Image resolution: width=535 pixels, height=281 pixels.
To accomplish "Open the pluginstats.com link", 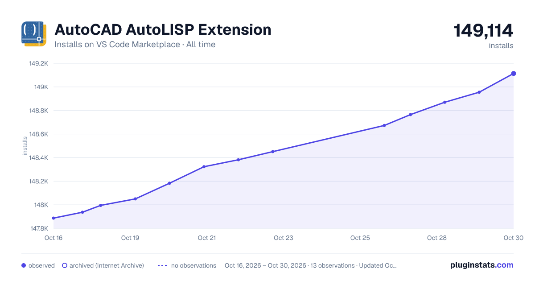I will pos(482,265).
